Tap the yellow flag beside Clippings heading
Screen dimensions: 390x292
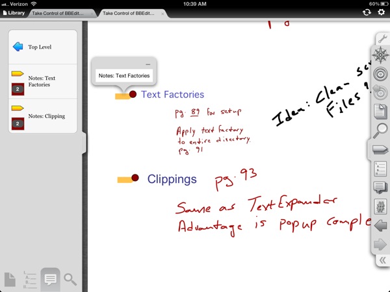[x=125, y=180]
